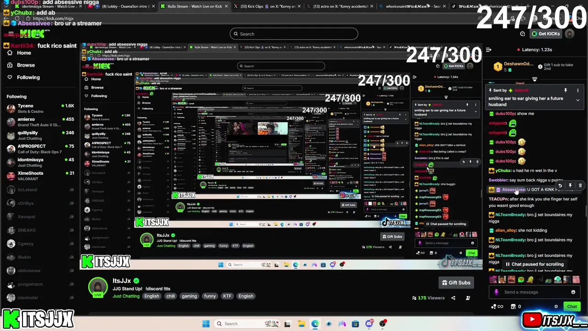This screenshot has width=588, height=331.
Task: Select the funny stream tag
Action: tap(210, 296)
